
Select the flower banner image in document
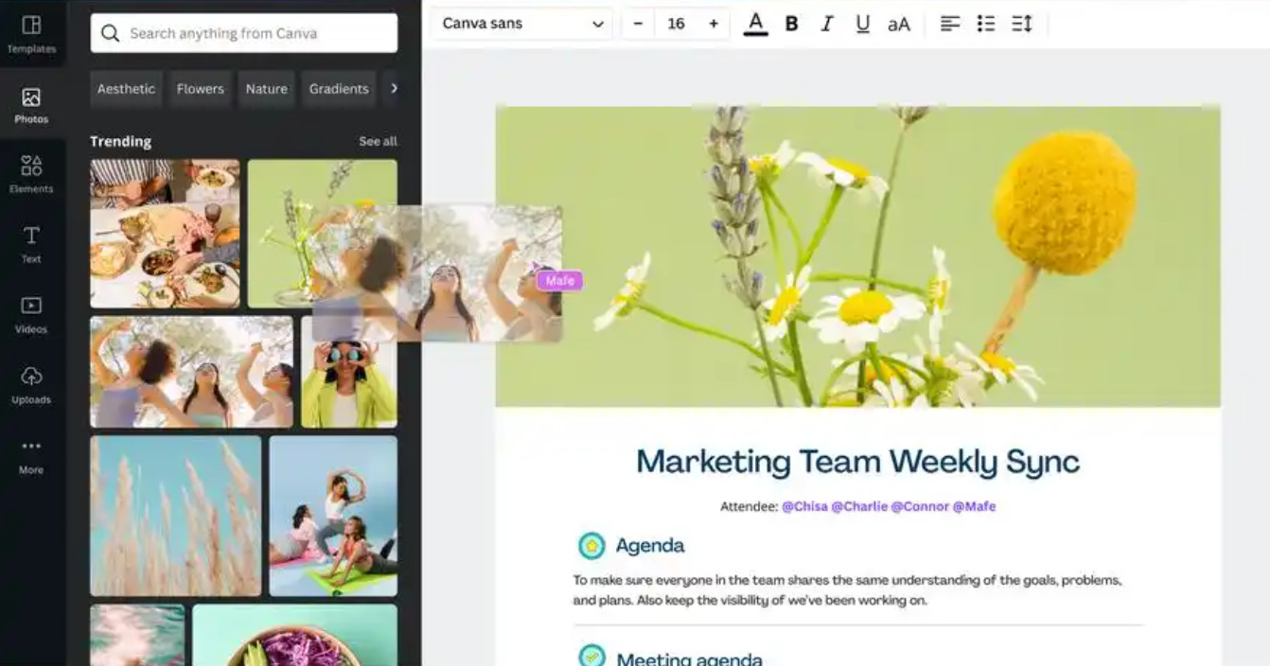(x=857, y=256)
